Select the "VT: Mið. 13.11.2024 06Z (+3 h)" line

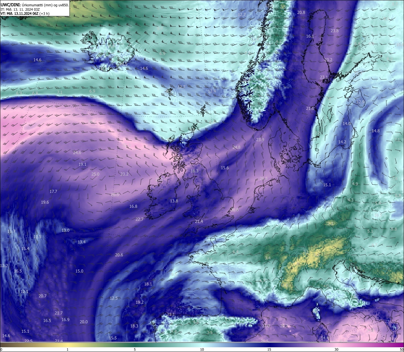25,14
